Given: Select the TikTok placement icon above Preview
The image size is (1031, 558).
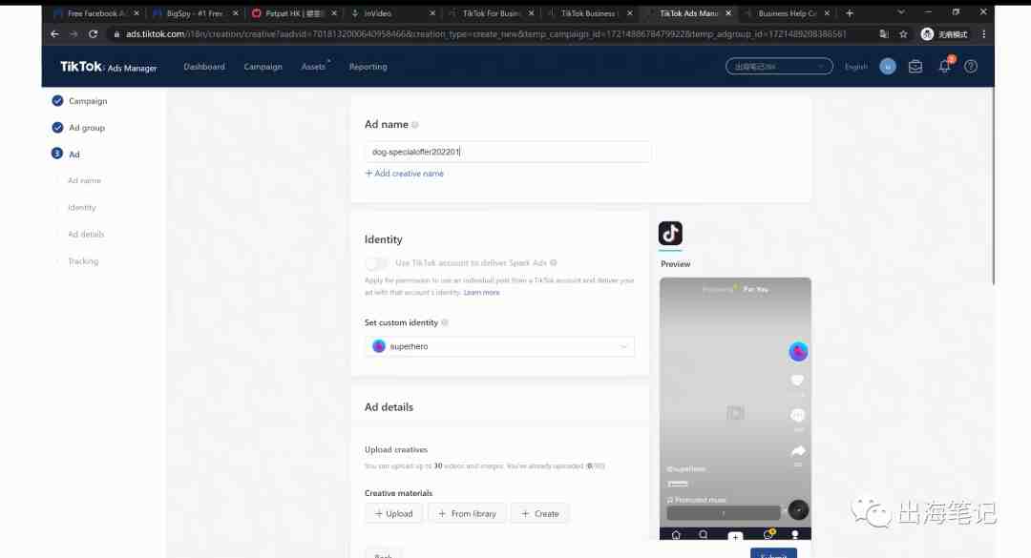Looking at the screenshot, I should [670, 234].
